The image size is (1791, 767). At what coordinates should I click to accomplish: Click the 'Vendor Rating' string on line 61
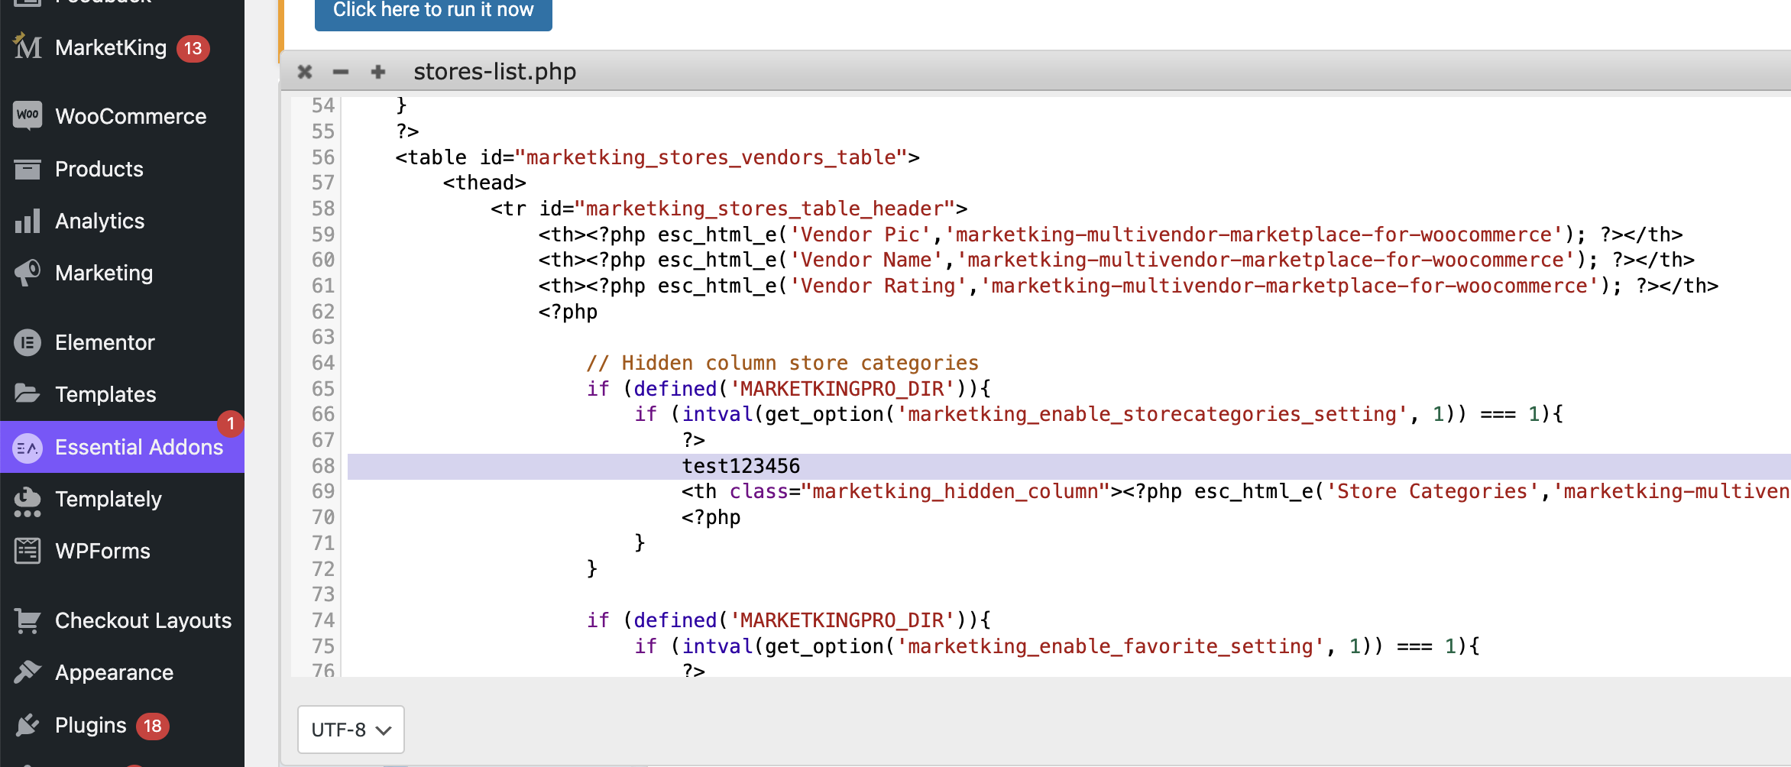point(878,286)
